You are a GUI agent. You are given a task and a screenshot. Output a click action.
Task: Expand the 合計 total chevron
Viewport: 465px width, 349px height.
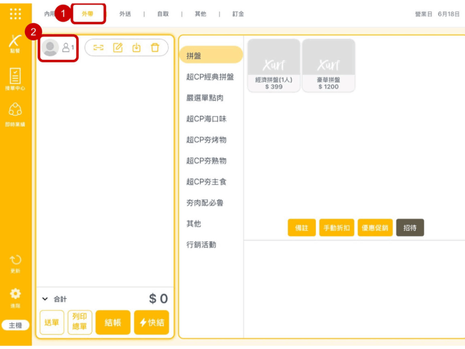[45, 299]
